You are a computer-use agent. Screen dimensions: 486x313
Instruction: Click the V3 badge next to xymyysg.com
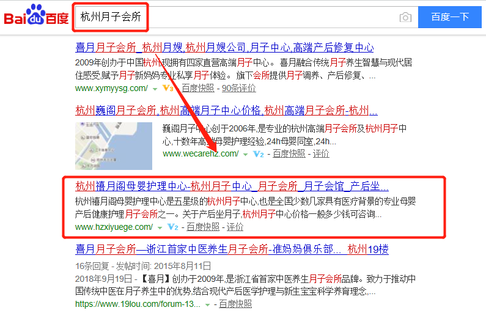coord(168,88)
